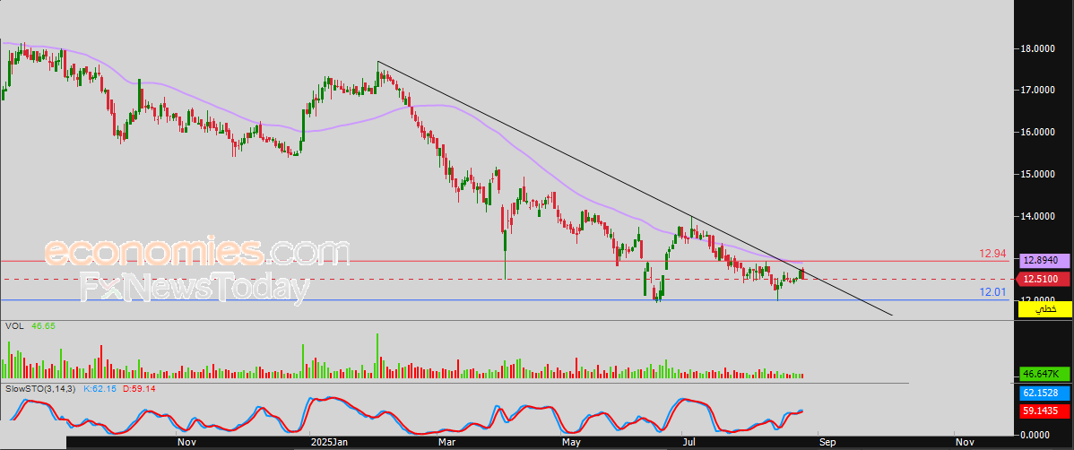
Task: Select the VOL indicator label
Action: click(x=14, y=326)
